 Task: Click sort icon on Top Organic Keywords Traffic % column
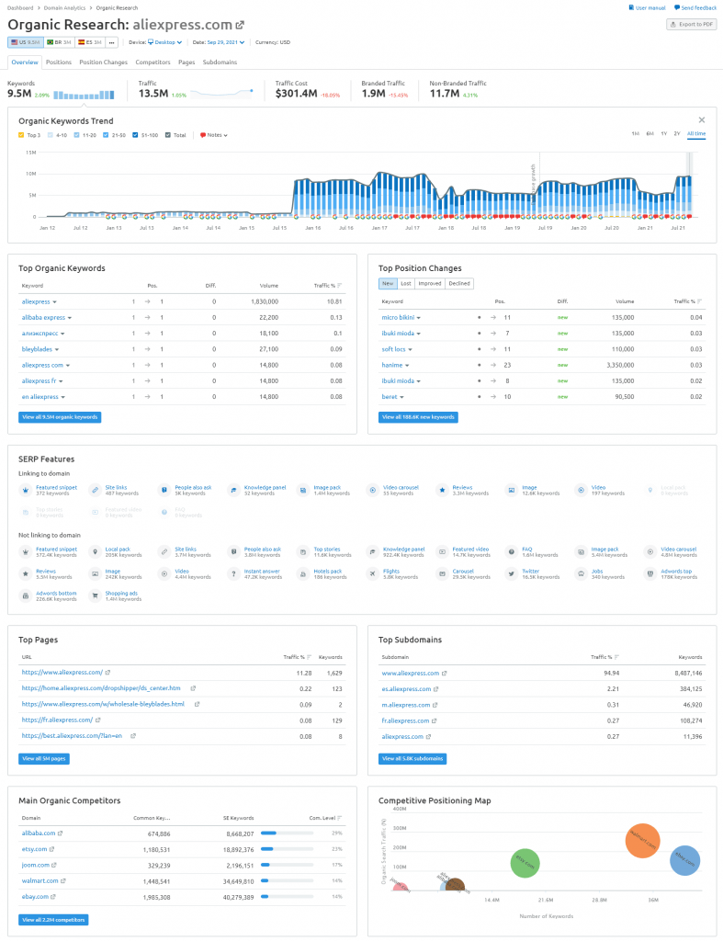[x=340, y=286]
